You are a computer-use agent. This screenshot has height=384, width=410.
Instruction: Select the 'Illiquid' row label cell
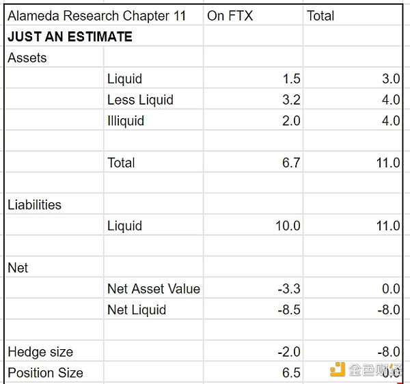pyautogui.click(x=126, y=121)
